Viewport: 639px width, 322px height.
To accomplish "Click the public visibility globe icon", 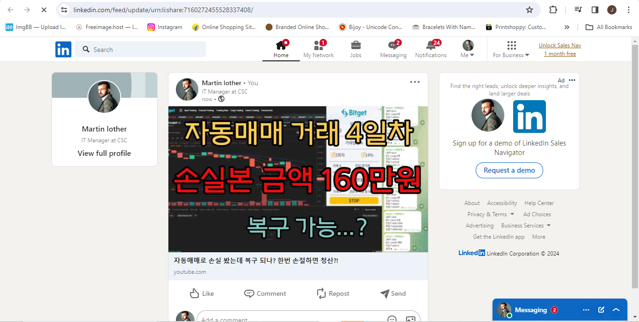I will click(221, 99).
